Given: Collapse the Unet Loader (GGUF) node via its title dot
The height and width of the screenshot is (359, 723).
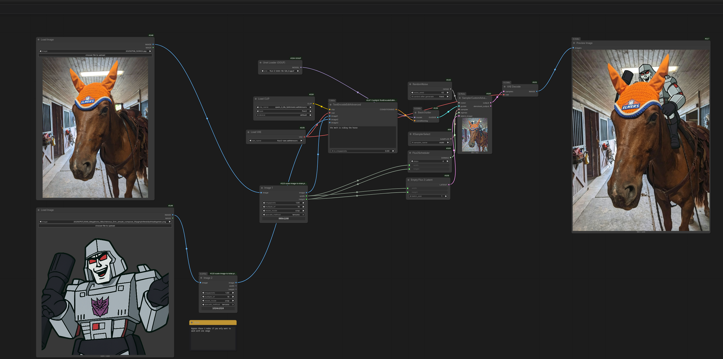Looking at the screenshot, I should (261, 63).
